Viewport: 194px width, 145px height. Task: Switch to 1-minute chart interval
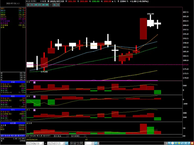click(x=28, y=5)
